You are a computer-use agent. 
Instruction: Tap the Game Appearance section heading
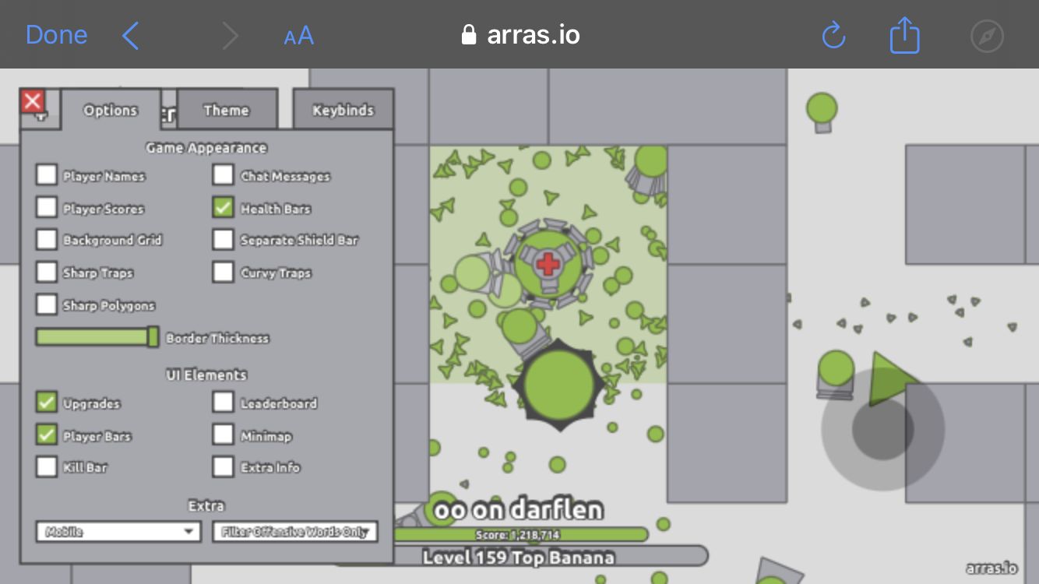click(x=206, y=148)
